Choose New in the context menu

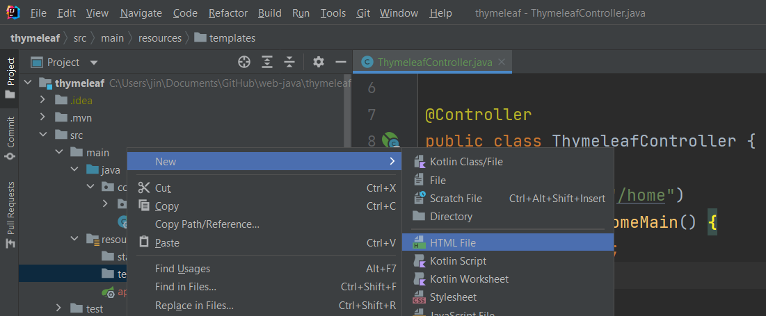point(264,161)
